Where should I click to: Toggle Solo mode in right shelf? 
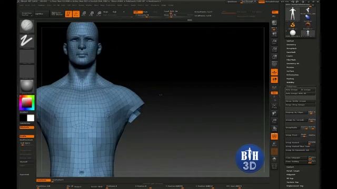tap(274, 159)
